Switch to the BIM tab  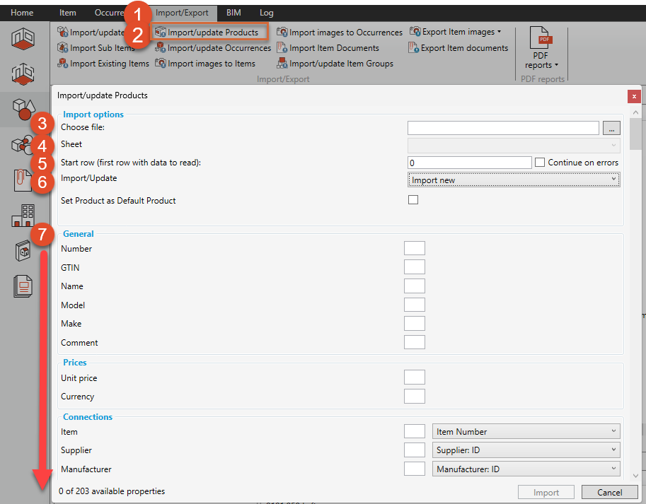233,13
